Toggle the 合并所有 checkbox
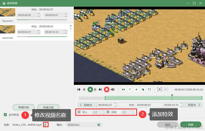This screenshot has width=205, height=131. pyautogui.click(x=5, y=115)
